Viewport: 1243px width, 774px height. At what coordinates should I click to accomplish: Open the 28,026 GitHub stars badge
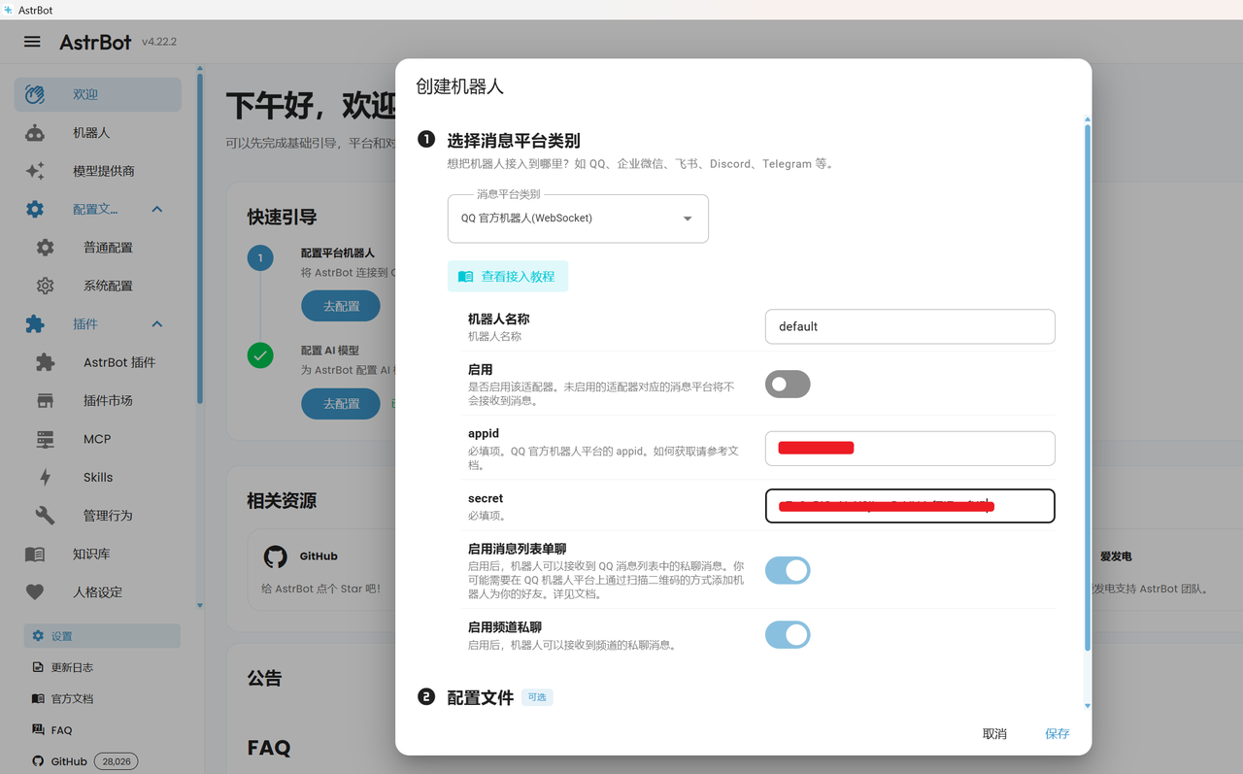click(x=117, y=761)
